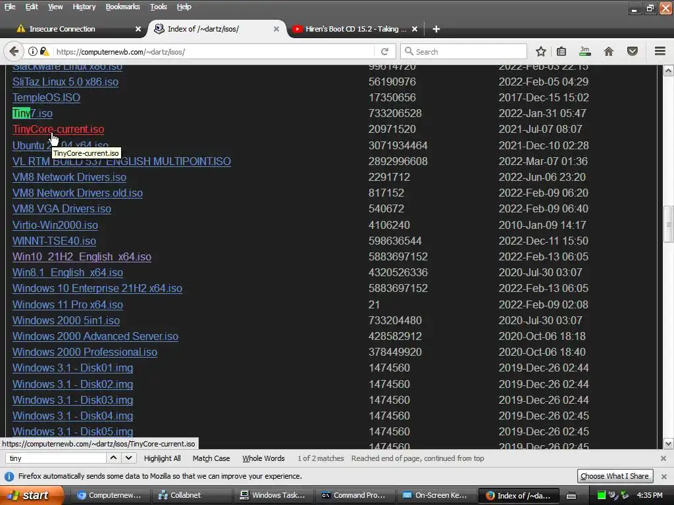Screen dimensions: 674x505
Task: Open site identity info icon
Action: [x=33, y=51]
